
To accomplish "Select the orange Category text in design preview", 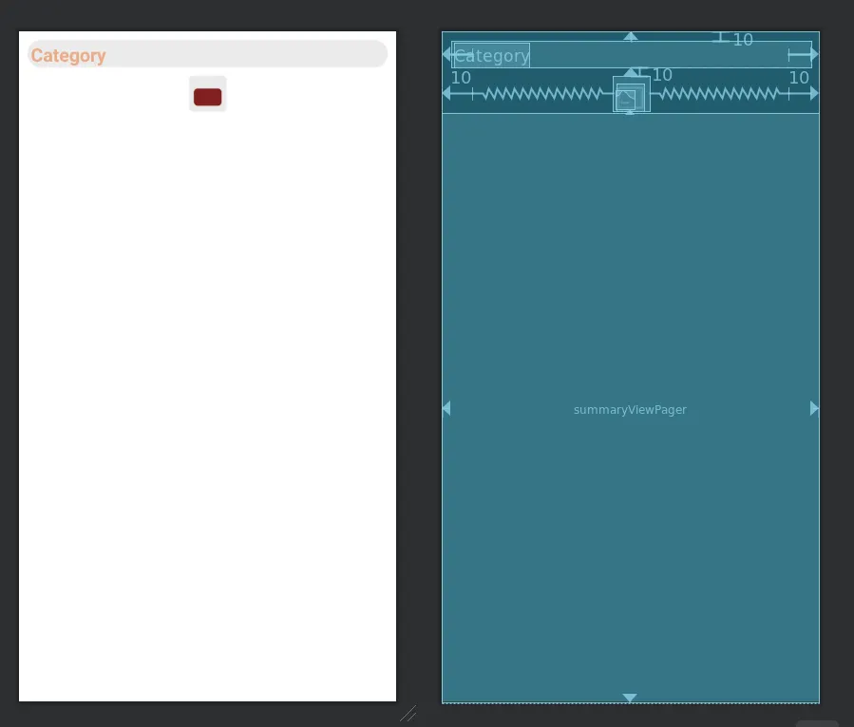I will pyautogui.click(x=68, y=55).
